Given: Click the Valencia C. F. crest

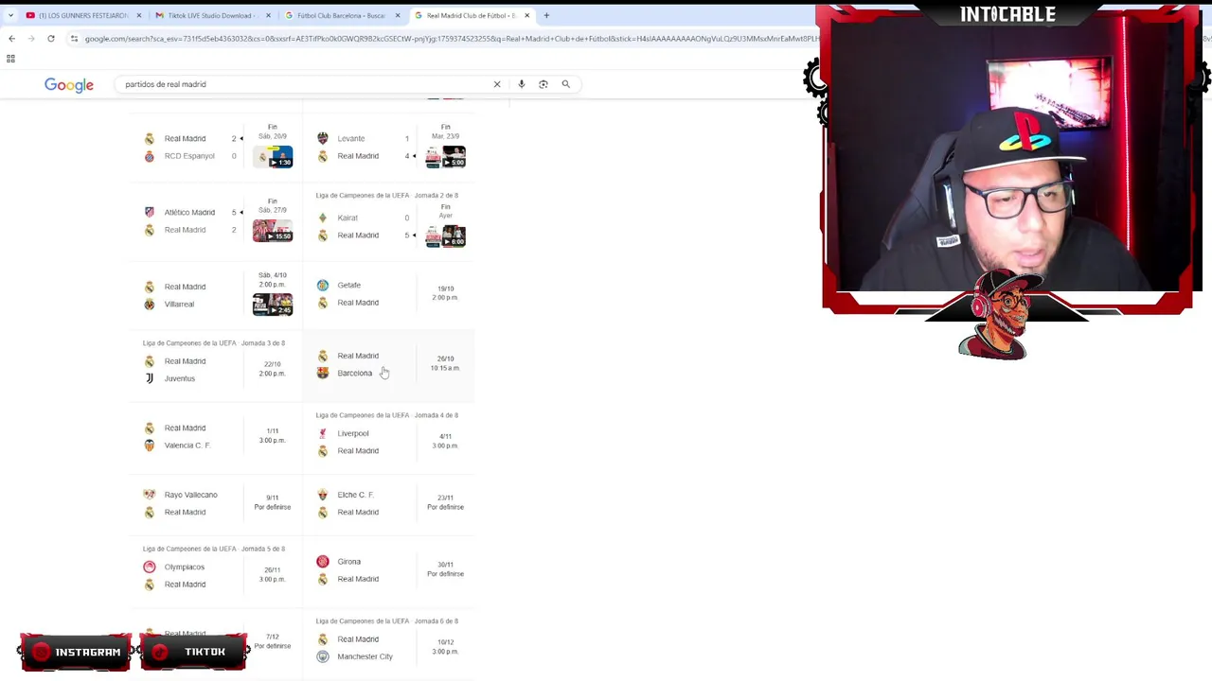Looking at the screenshot, I should (x=149, y=445).
